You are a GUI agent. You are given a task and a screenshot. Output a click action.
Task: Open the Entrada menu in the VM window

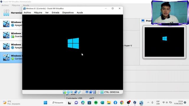pyautogui.click(x=56, y=13)
